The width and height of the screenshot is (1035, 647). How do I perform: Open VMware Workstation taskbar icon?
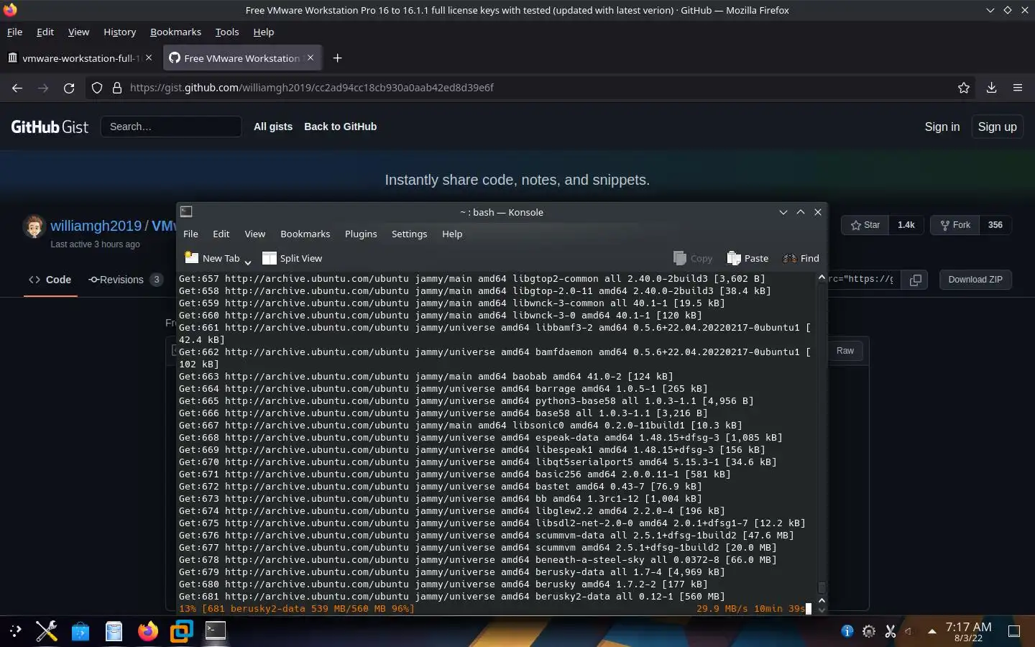[181, 631]
